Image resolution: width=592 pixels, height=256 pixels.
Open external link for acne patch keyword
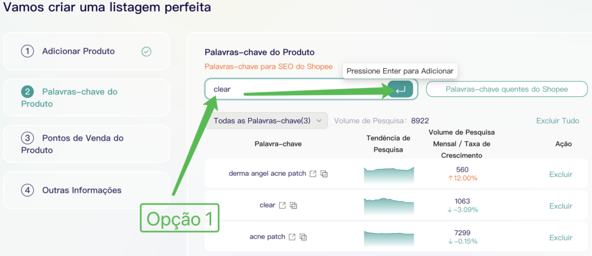[x=293, y=237]
